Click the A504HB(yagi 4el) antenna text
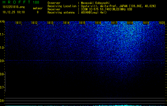Image resolution: width=167 pixels, height=106 pixels. (94, 12)
